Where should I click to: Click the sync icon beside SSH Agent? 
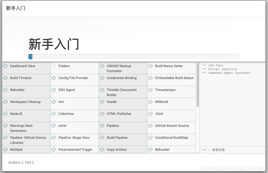[x=54, y=90]
